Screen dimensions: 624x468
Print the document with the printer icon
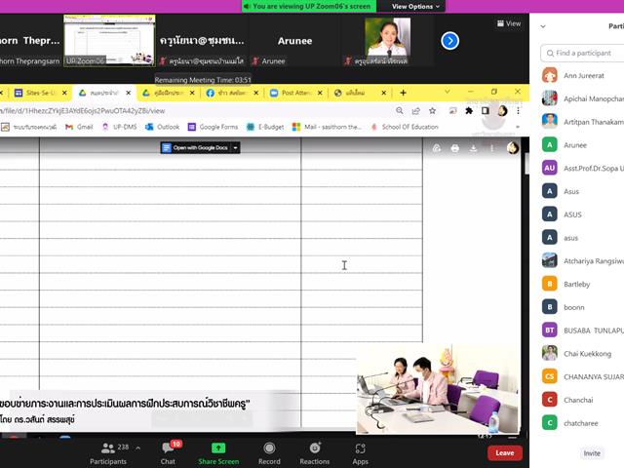[455, 148]
